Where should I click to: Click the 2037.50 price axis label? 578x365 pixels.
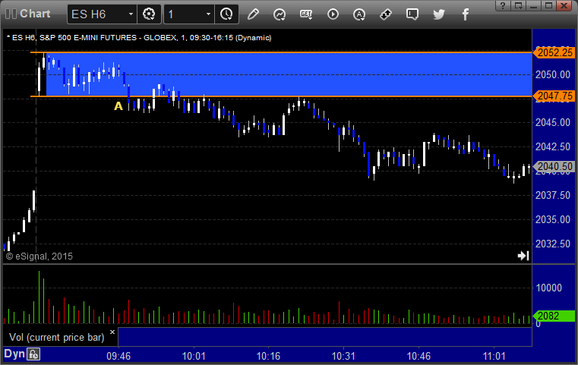coord(553,195)
